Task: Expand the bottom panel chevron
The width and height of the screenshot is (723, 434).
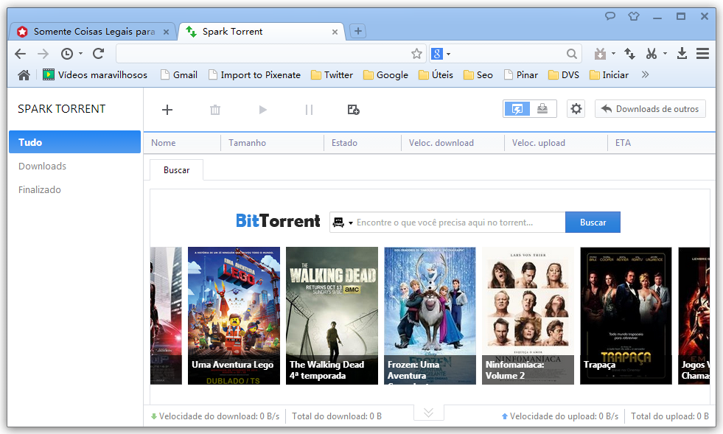Action: pos(428,413)
